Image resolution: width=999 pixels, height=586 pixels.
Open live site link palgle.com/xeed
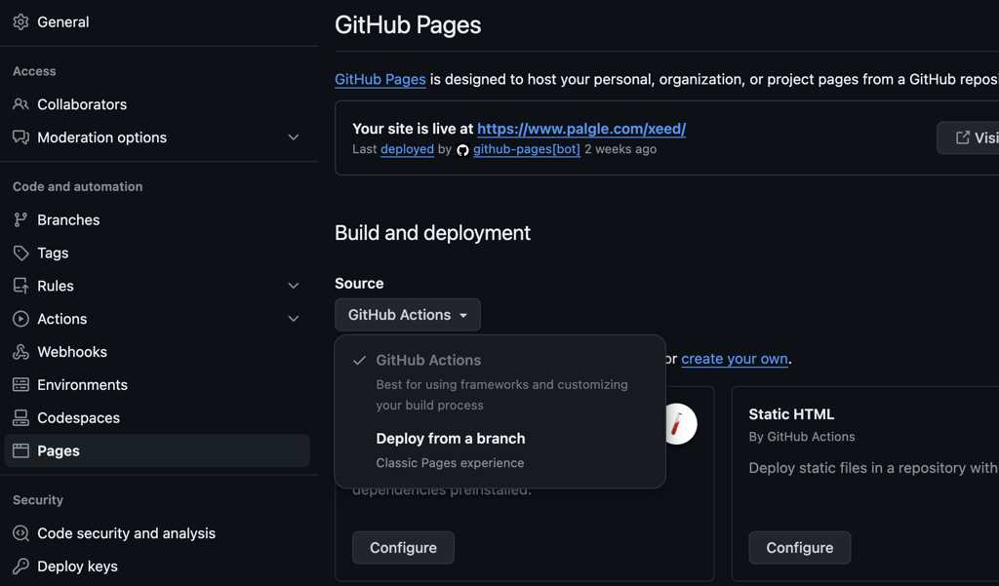(581, 129)
